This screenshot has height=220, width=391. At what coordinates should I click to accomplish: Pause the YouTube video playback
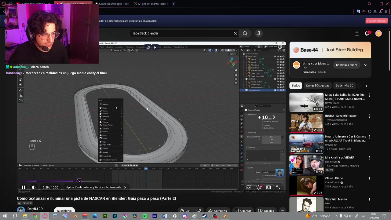tap(23, 187)
